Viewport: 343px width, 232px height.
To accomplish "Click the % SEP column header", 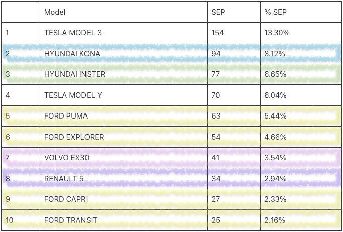I will pyautogui.click(x=275, y=12).
